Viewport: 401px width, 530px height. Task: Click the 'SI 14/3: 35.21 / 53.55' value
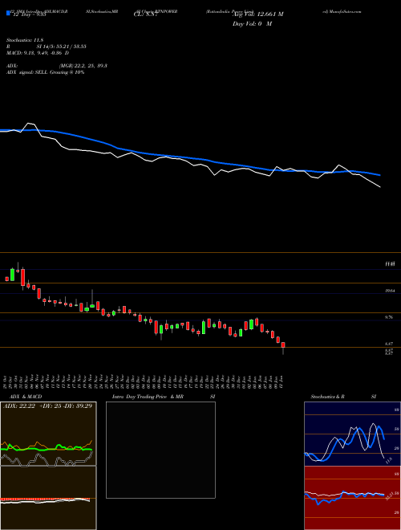62,47
